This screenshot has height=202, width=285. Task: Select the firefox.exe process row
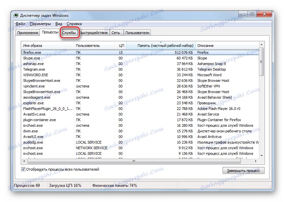tap(140, 52)
